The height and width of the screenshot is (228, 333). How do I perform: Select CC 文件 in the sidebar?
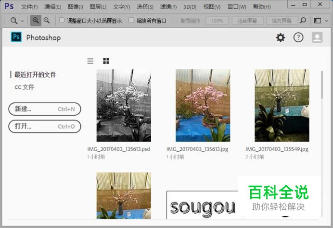[24, 87]
